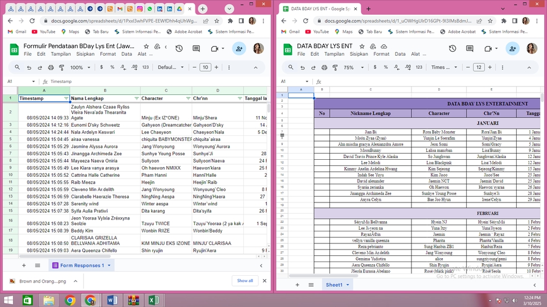
Task: Open version history in right DATA BDAY window
Action: pyautogui.click(x=452, y=49)
